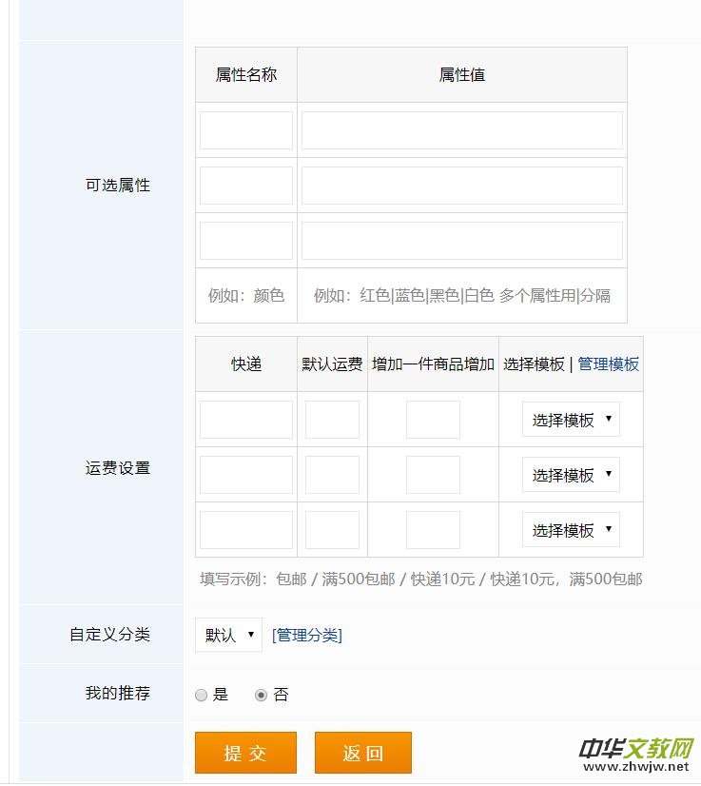Viewport: 701px width, 786px height.
Task: Focus first row 属性值 input field
Action: tap(462, 130)
